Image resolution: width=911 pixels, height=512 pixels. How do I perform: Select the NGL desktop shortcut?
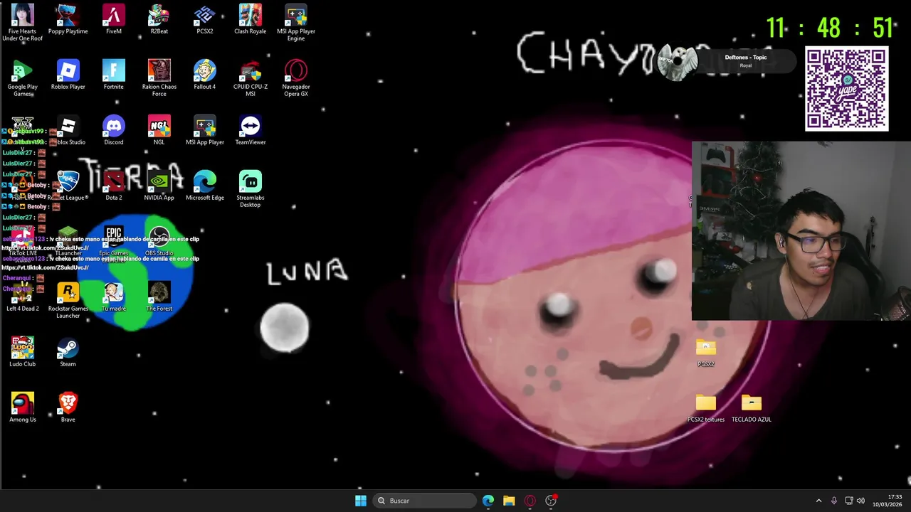[159, 130]
